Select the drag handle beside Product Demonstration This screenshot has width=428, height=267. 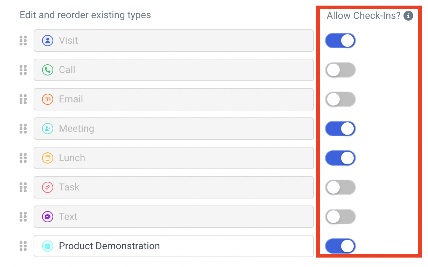click(x=23, y=246)
